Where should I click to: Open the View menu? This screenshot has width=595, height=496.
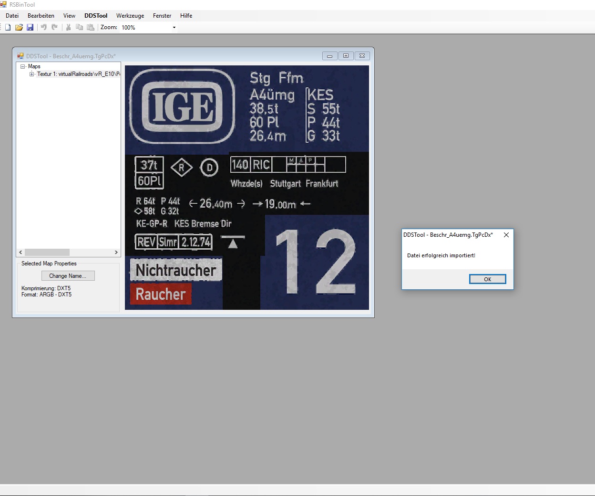click(x=69, y=16)
